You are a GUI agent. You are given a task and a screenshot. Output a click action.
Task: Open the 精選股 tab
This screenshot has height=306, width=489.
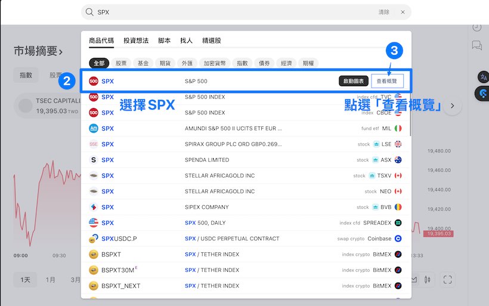coord(212,41)
